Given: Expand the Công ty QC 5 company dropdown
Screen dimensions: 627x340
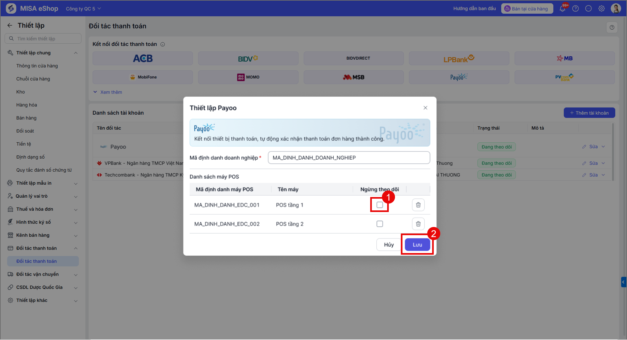Looking at the screenshot, I should 83,8.
